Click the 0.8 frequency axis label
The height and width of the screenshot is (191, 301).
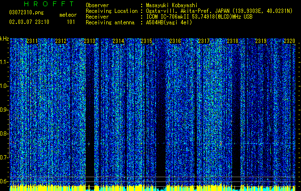tap(4, 134)
